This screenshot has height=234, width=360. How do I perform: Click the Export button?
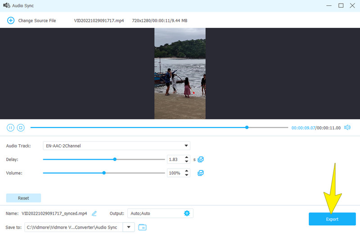click(x=332, y=219)
